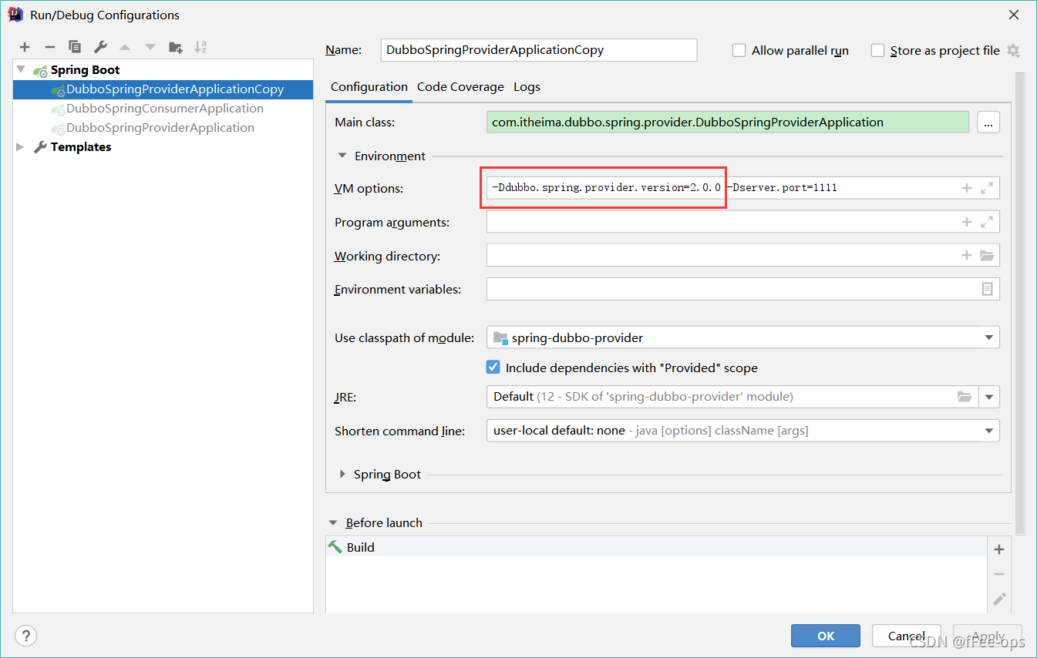Select DubboSpringProviderApplicationCopy configuration
Viewport: 1037px width, 658px height.
point(163,89)
